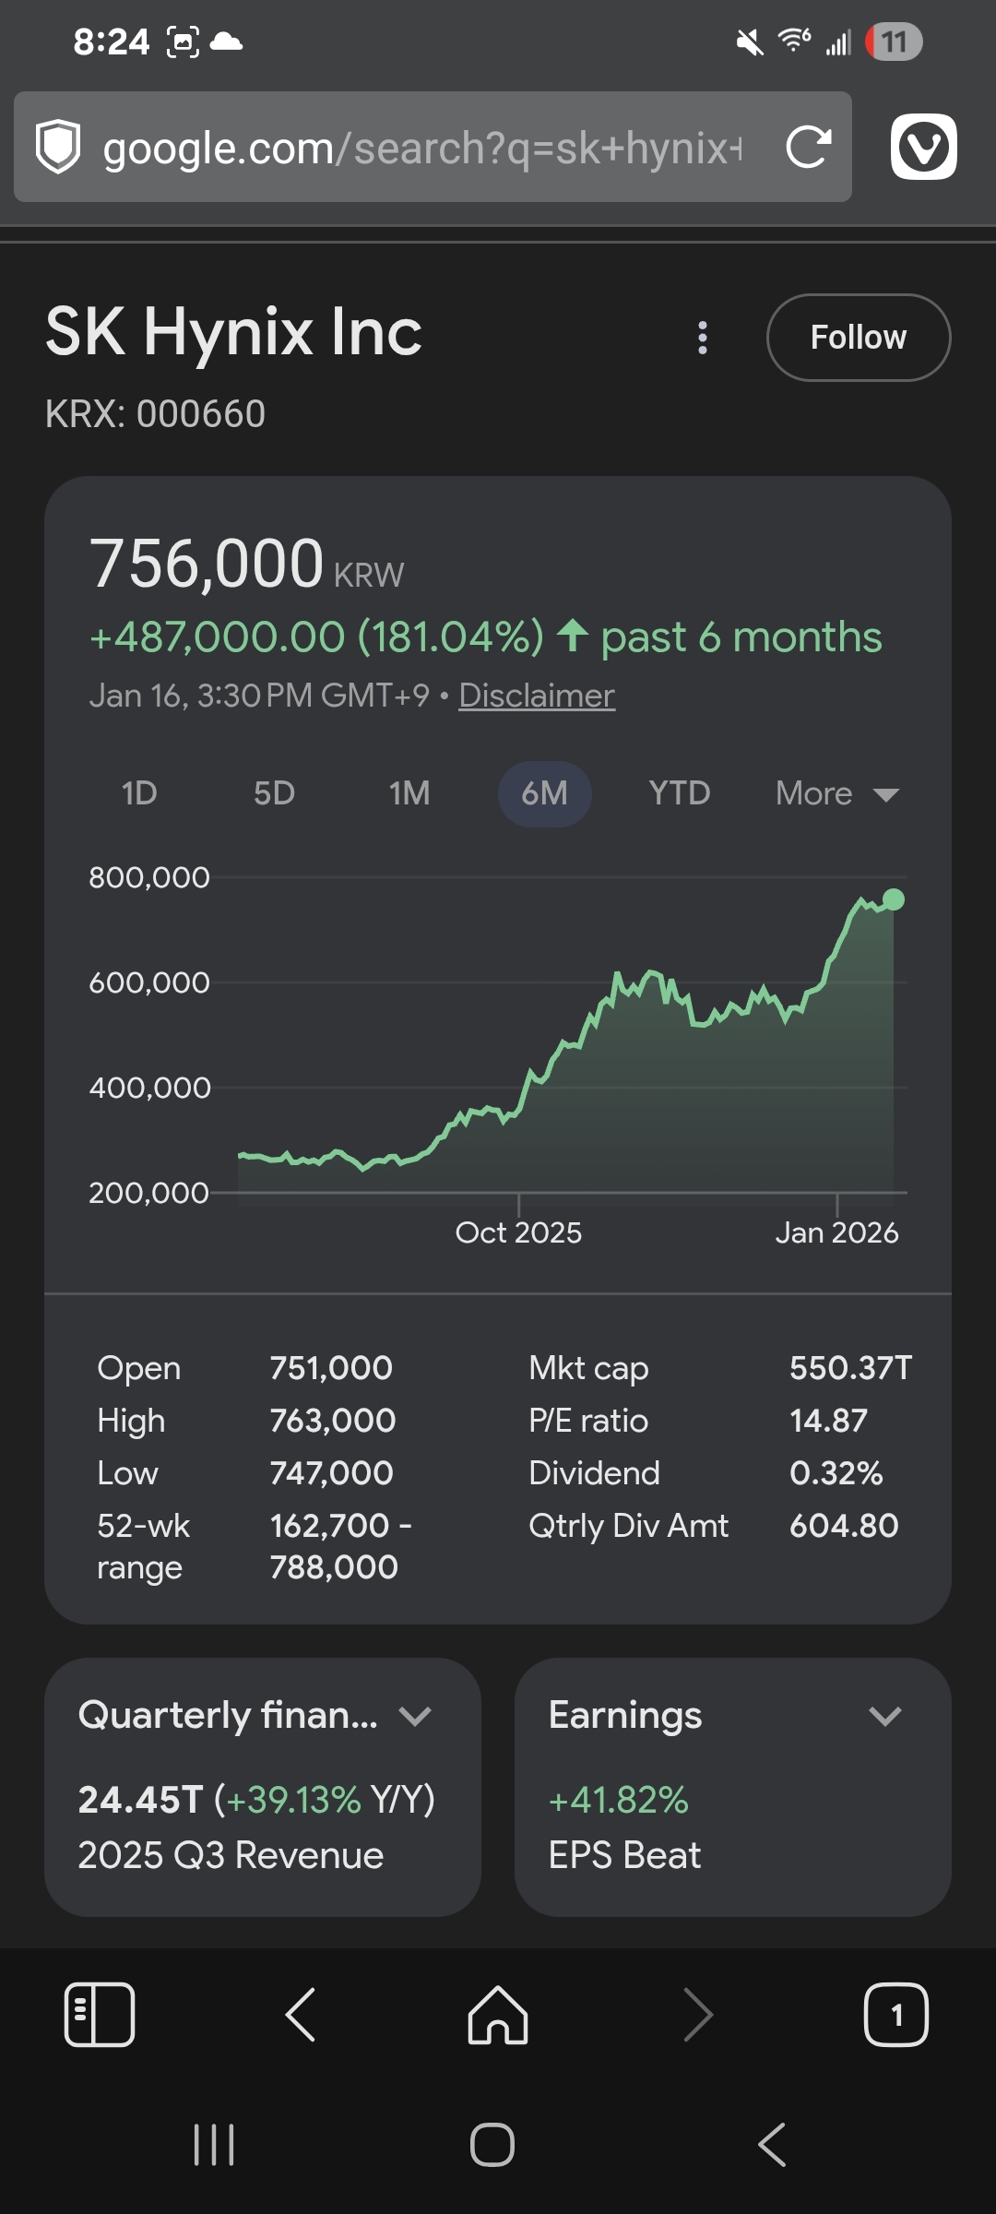Toggle the browser side panel icon
Viewport: 996px width, 2214px height.
[x=100, y=2015]
